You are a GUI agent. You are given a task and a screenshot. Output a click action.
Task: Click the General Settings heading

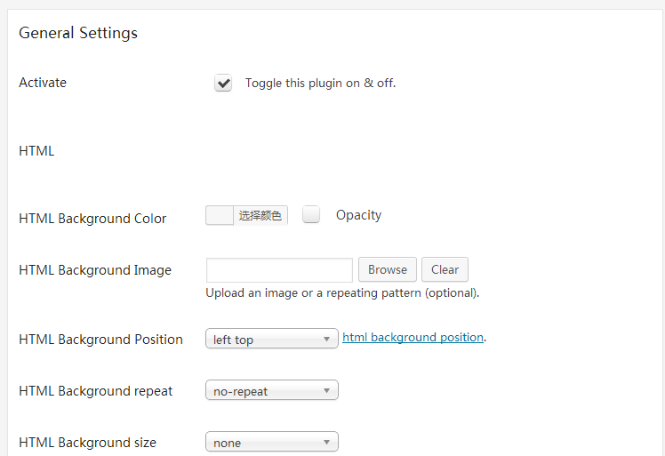(78, 34)
